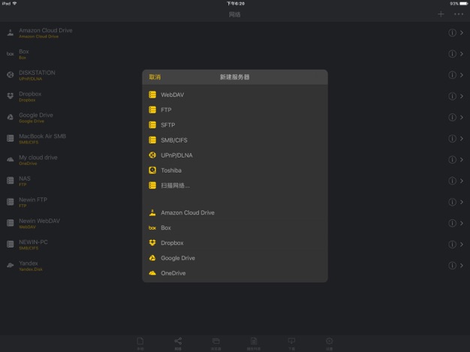The image size is (470, 352).
Task: Click the SMB/CIFS server icon
Action: [152, 140]
